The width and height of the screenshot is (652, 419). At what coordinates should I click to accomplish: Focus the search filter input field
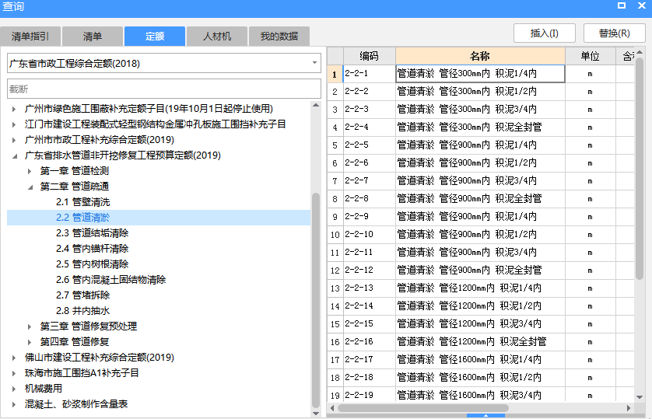[164, 89]
